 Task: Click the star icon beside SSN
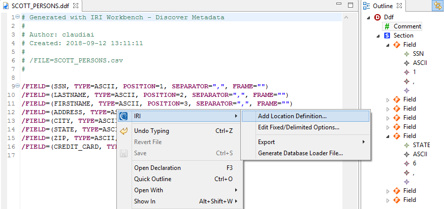406,54
